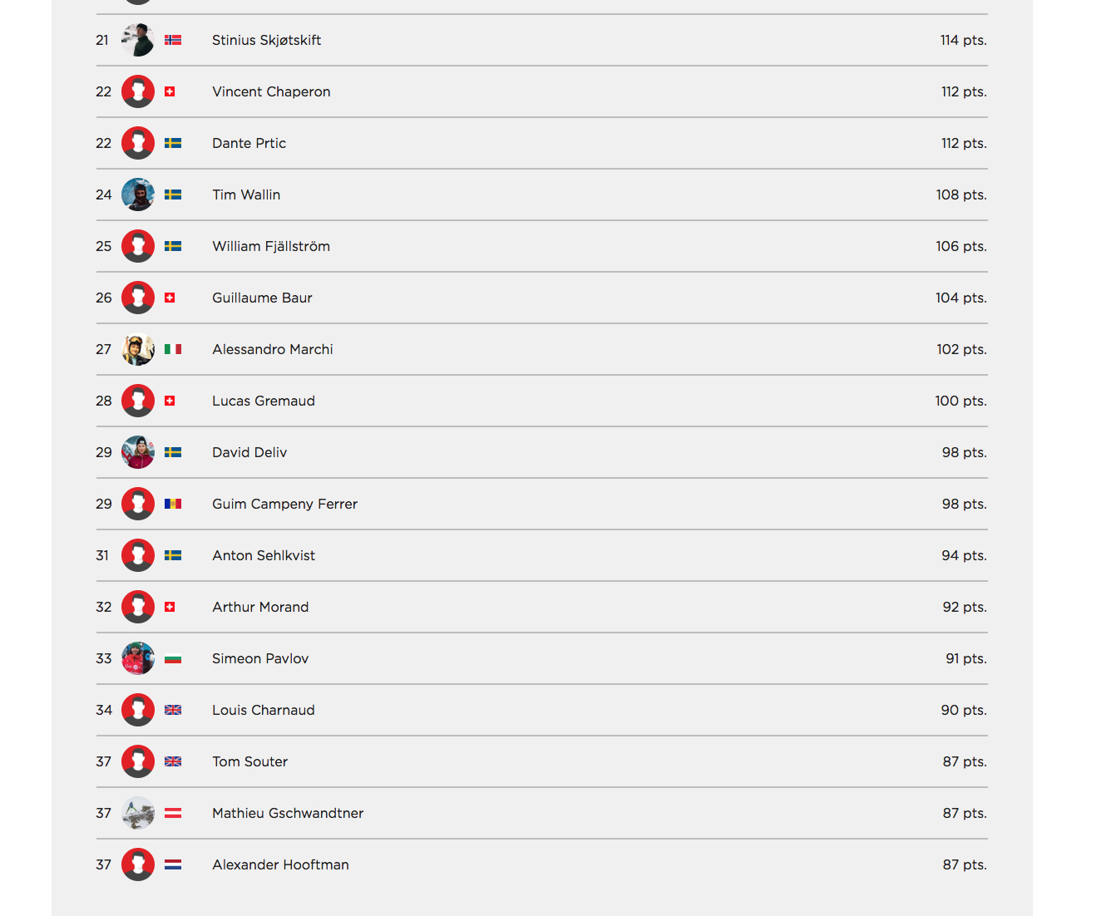Image resolution: width=1116 pixels, height=916 pixels.
Task: Click the Swedish flag beside Dante Prtic
Action: click(x=173, y=143)
